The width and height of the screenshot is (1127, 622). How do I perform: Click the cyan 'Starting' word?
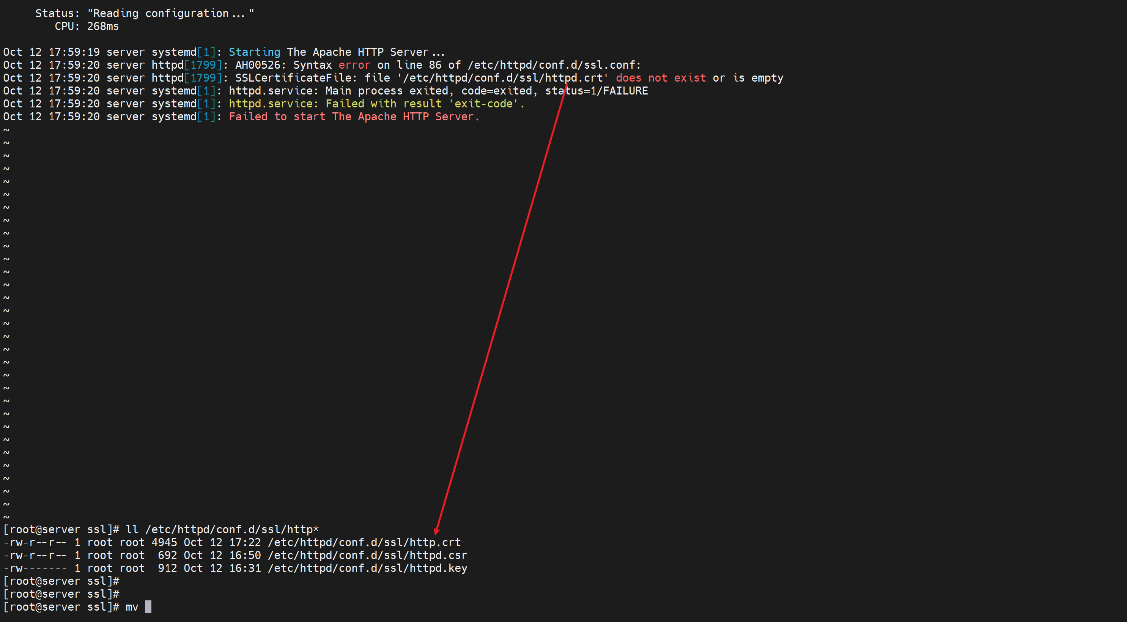tap(254, 52)
